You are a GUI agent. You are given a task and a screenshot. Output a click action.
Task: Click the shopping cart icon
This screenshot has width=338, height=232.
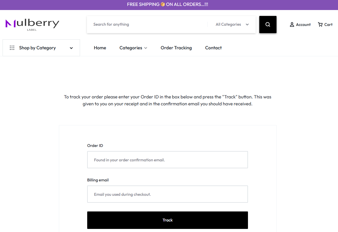coord(320,25)
